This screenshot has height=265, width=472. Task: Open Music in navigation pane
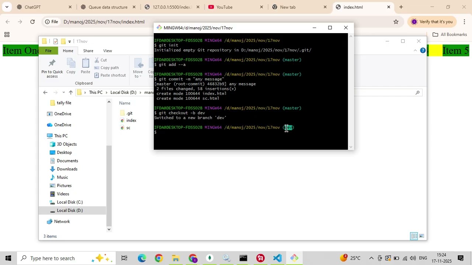point(62,177)
